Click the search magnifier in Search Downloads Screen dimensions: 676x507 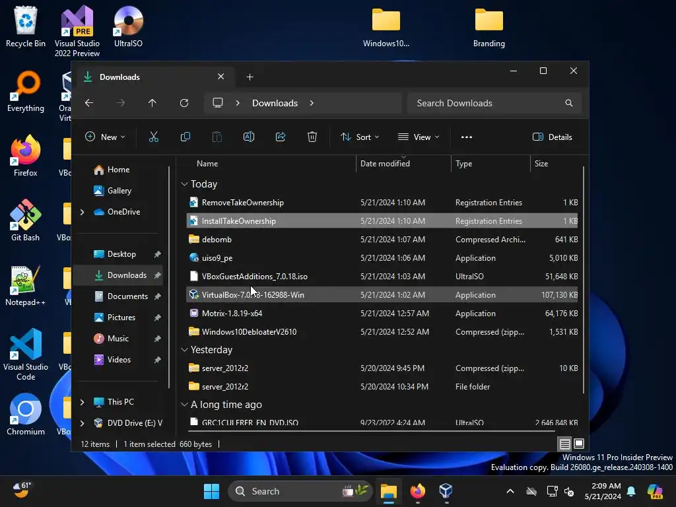[569, 103]
